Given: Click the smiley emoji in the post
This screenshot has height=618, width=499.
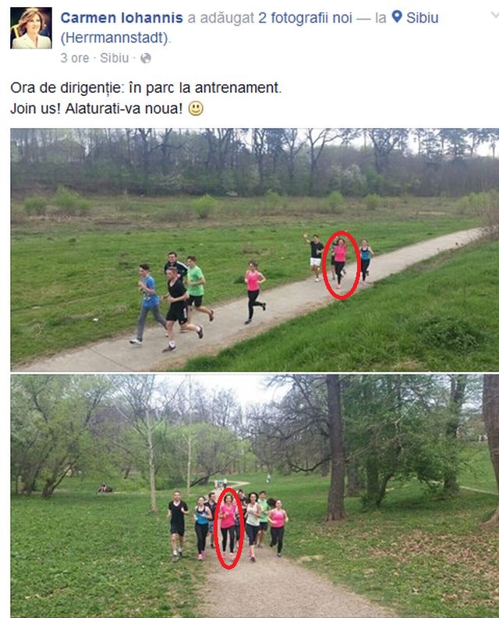Looking at the screenshot, I should [x=196, y=108].
